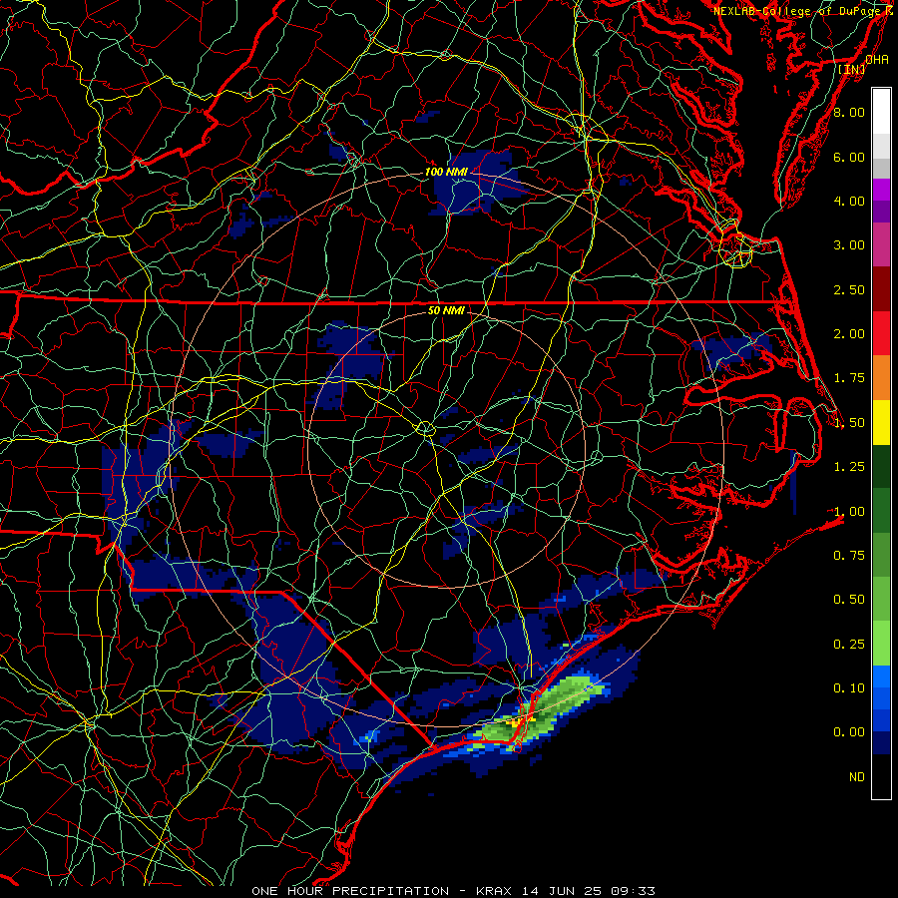Click the 50 NMI range ring label

tap(446, 310)
